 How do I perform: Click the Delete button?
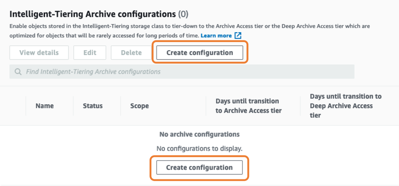point(131,53)
